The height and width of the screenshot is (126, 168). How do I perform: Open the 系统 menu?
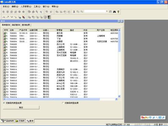click(6, 6)
